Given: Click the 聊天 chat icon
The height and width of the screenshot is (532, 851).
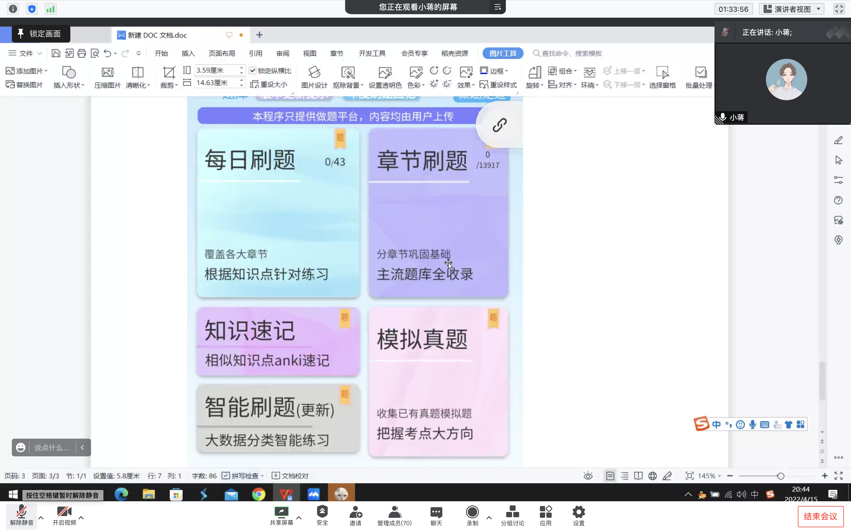Looking at the screenshot, I should click(x=436, y=512).
